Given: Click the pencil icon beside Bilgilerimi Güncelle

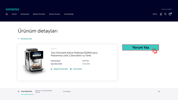Looking at the screenshot, I should (52, 69).
